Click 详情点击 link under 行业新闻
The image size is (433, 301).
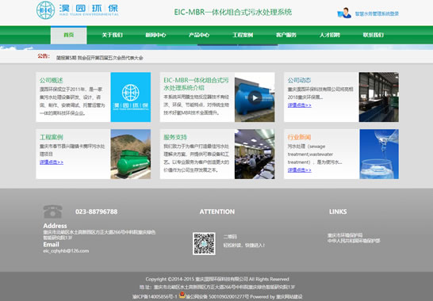coord(300,170)
